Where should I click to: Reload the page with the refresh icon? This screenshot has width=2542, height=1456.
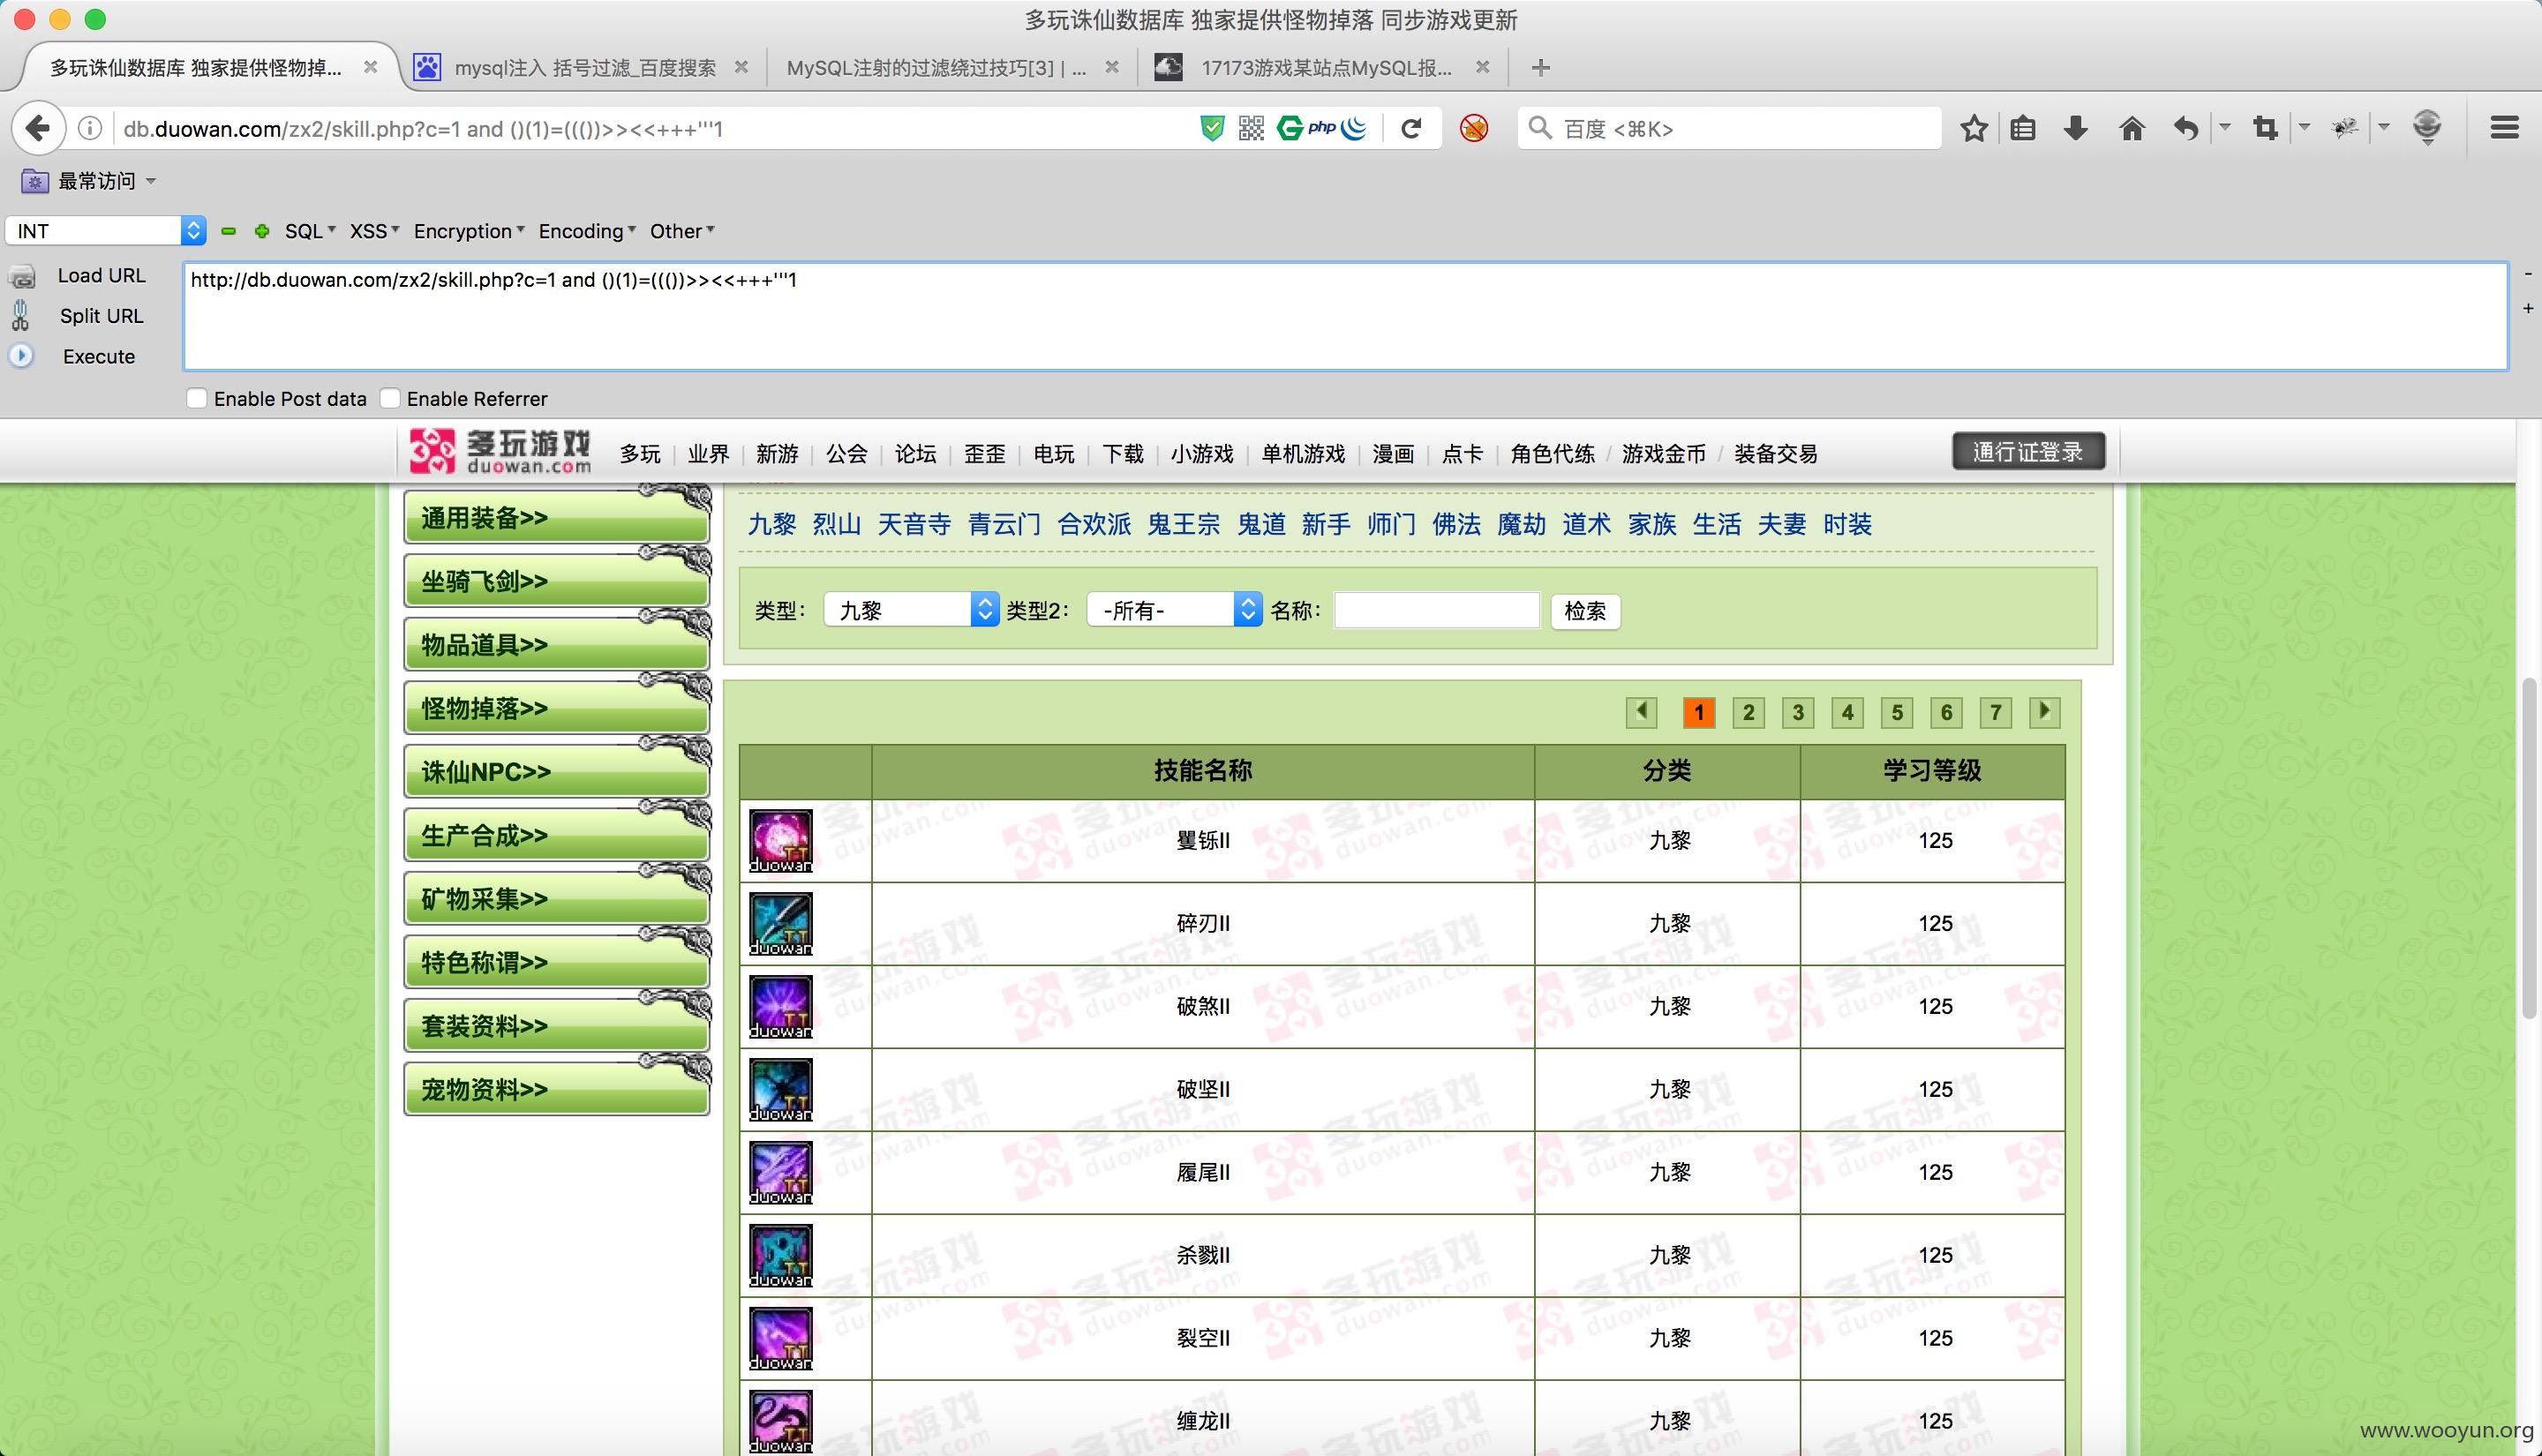[1411, 128]
